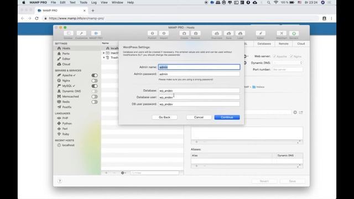Screen dimensions: 354x199
Task: Open Postfix in the services sidebar
Action: pyautogui.click(x=66, y=107)
